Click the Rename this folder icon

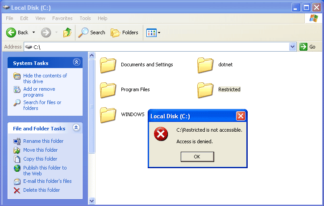pyautogui.click(x=17, y=141)
